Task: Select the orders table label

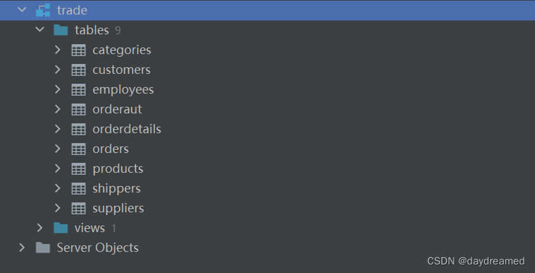Action: 110,149
